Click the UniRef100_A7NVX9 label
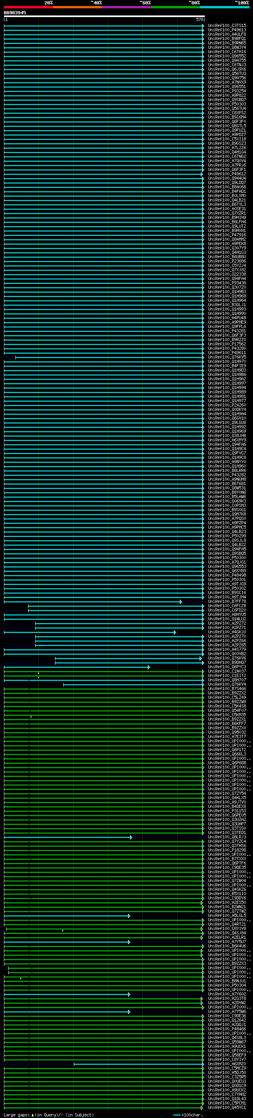The width and height of the screenshot is (253, 1118). click(x=227, y=82)
